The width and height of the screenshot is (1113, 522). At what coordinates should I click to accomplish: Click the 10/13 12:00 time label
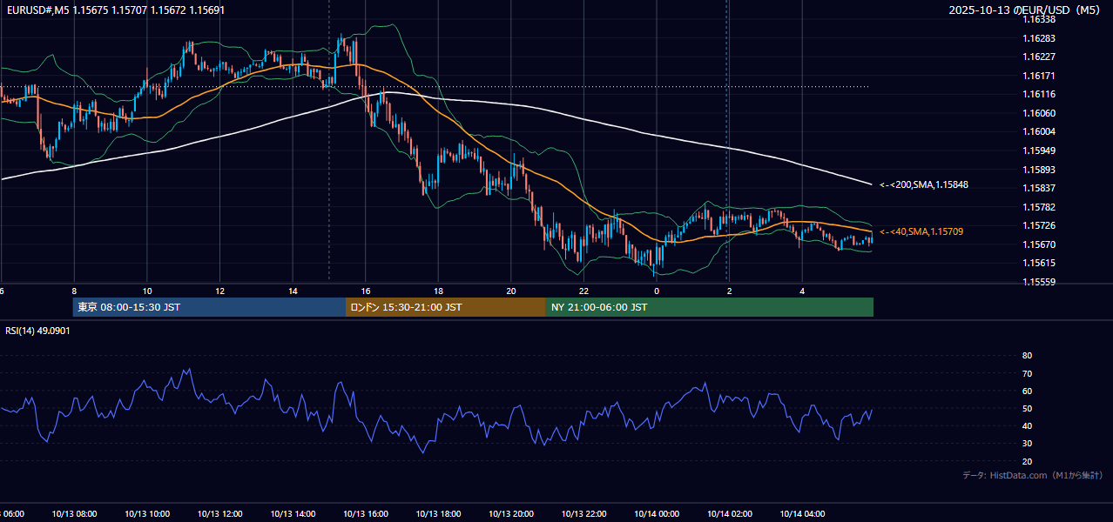[x=219, y=513]
